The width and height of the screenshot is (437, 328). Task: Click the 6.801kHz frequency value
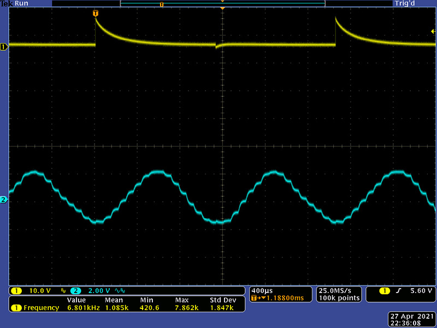[79, 308]
